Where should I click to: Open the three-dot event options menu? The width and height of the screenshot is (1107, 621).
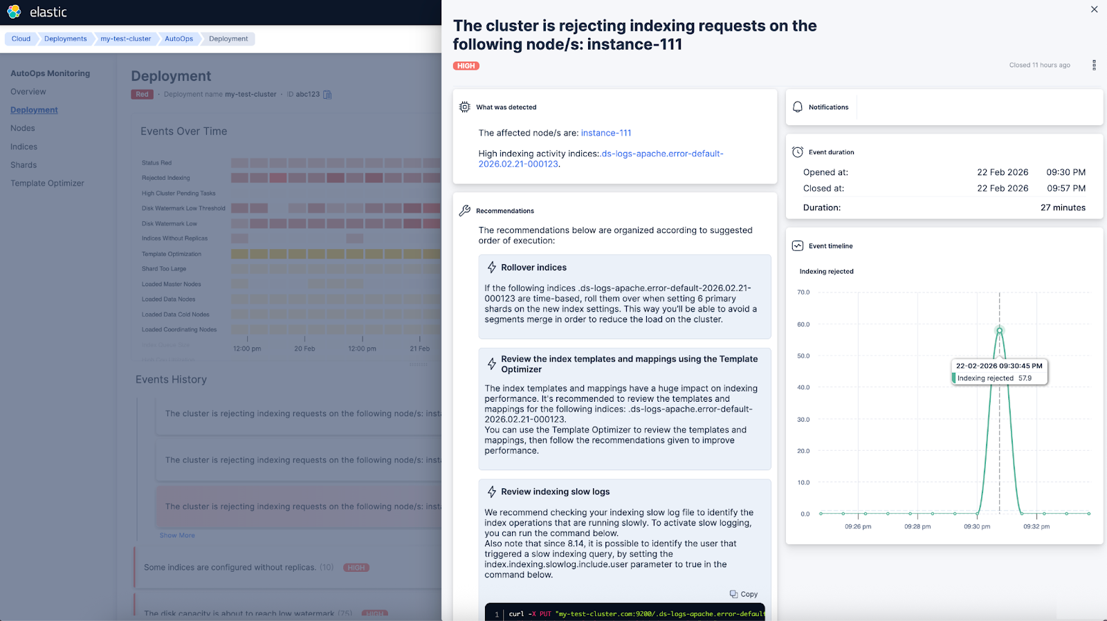coord(1094,65)
